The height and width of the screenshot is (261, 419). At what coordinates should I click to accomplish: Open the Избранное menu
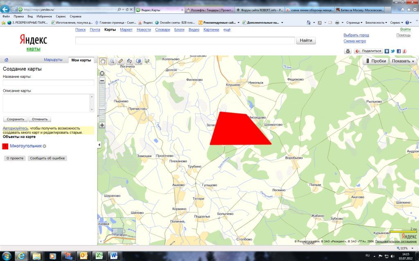pyautogui.click(x=44, y=16)
